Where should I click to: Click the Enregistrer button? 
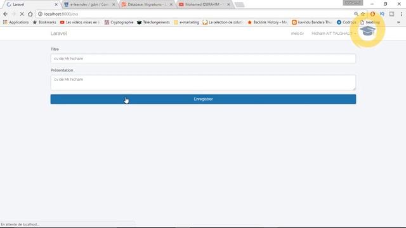(x=203, y=99)
